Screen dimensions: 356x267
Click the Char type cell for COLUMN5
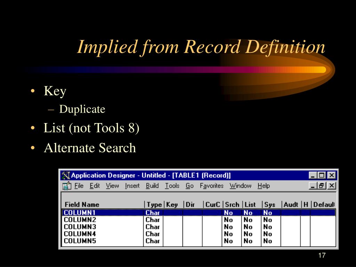coord(153,241)
